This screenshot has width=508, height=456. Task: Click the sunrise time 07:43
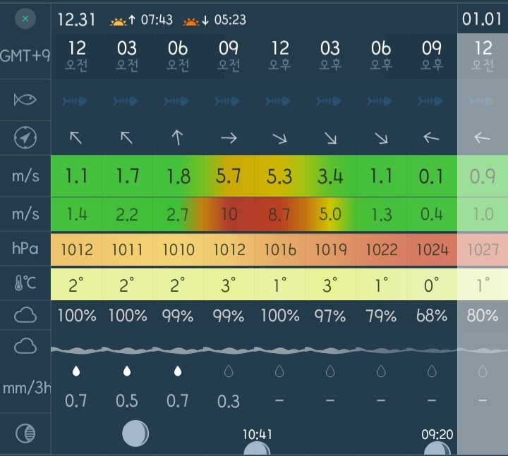click(157, 20)
